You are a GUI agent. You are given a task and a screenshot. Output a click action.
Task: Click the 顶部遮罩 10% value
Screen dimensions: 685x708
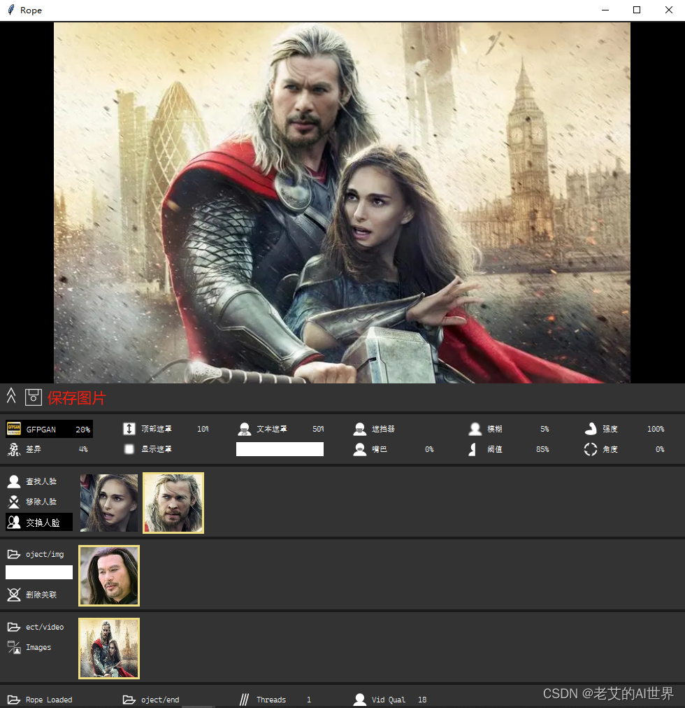coord(203,429)
